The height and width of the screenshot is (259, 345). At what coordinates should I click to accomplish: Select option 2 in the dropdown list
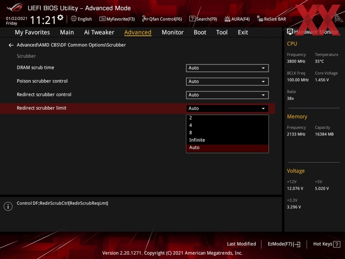[227, 118]
